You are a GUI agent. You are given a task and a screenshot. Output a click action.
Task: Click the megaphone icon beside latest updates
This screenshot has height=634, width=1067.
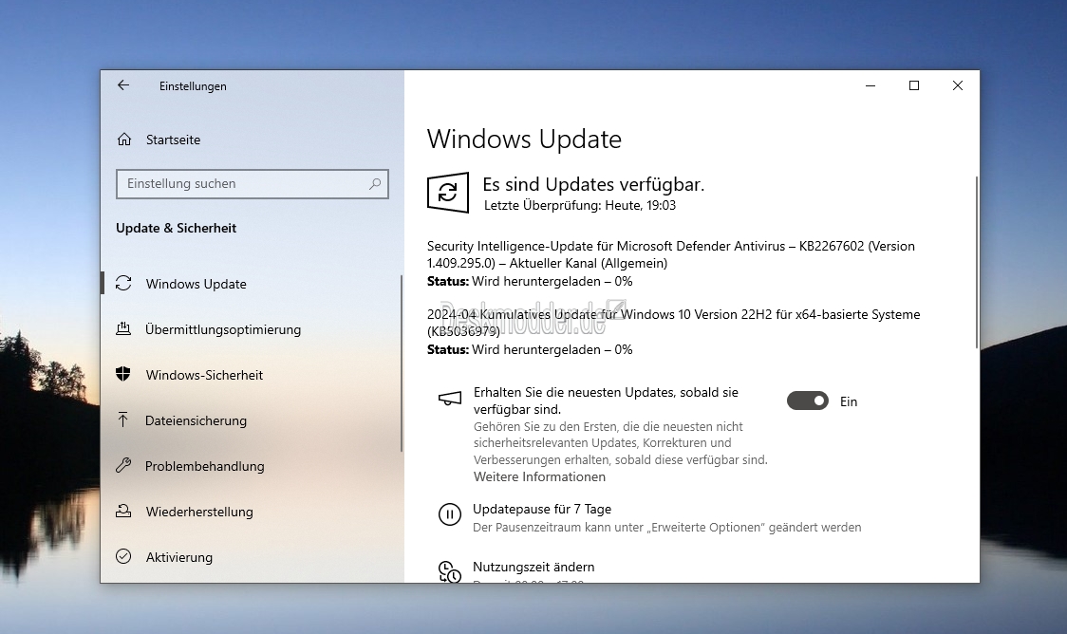coord(450,399)
